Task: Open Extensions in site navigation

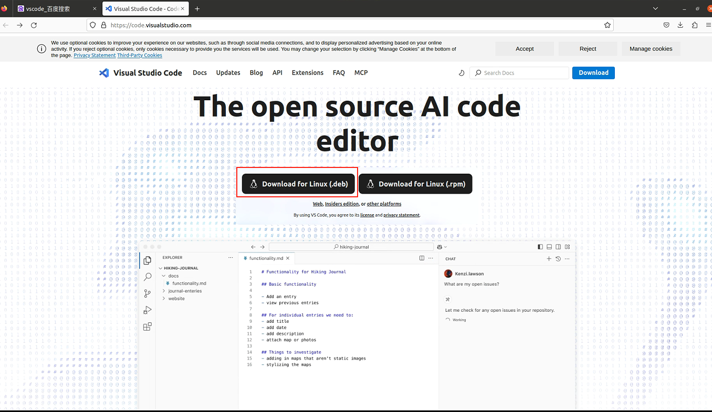Action: coord(308,73)
